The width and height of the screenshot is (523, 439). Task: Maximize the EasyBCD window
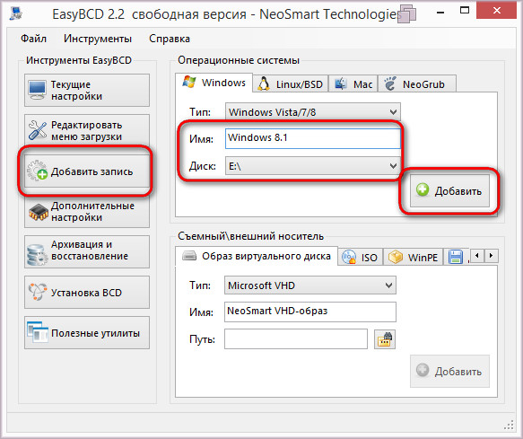[x=465, y=11]
